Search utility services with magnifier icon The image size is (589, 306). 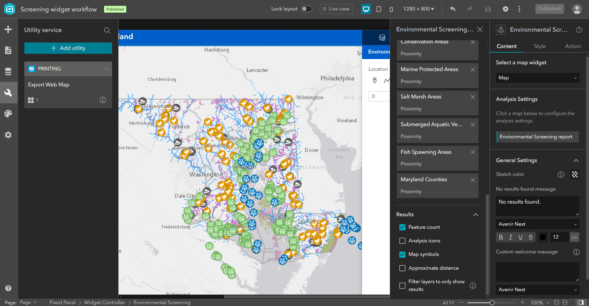(107, 30)
